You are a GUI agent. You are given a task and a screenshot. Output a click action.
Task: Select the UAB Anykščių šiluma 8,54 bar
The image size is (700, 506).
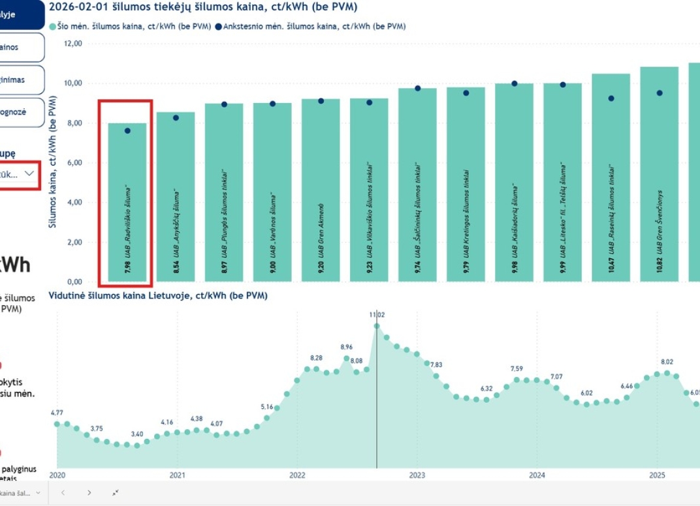point(176,197)
